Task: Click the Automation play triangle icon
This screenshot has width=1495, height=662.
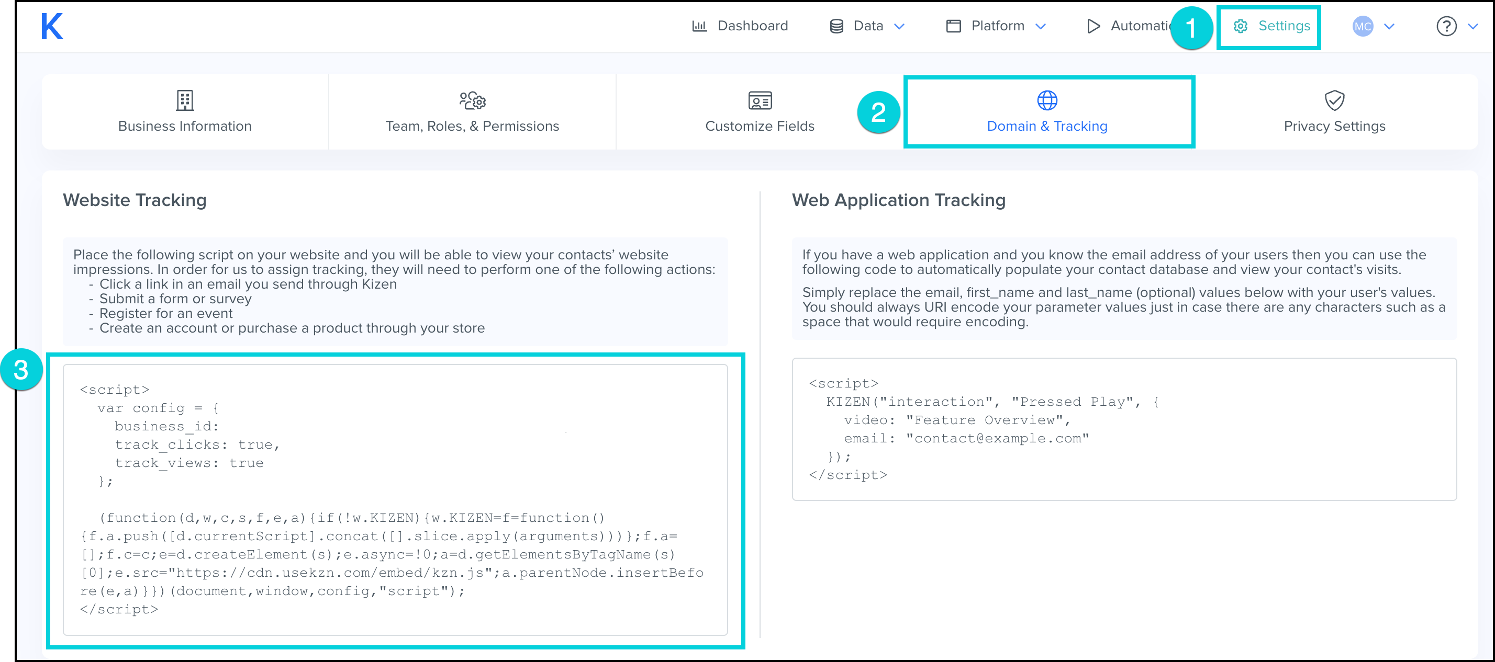Action: coord(1093,26)
